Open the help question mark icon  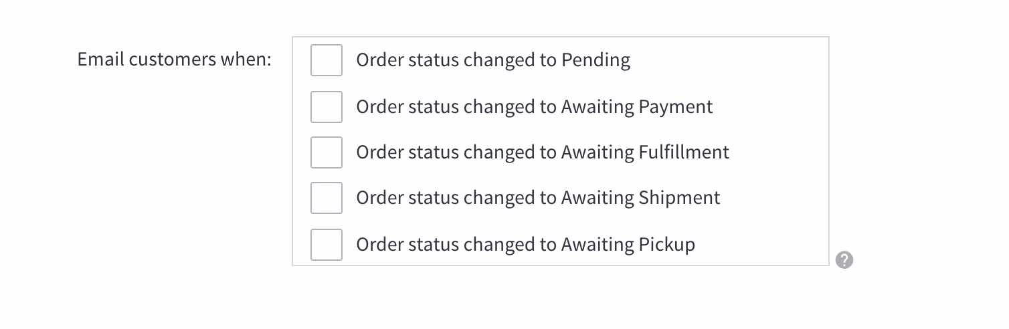[844, 259]
